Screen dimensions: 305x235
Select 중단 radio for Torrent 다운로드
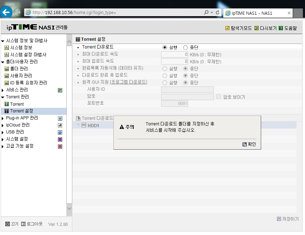(x=185, y=47)
